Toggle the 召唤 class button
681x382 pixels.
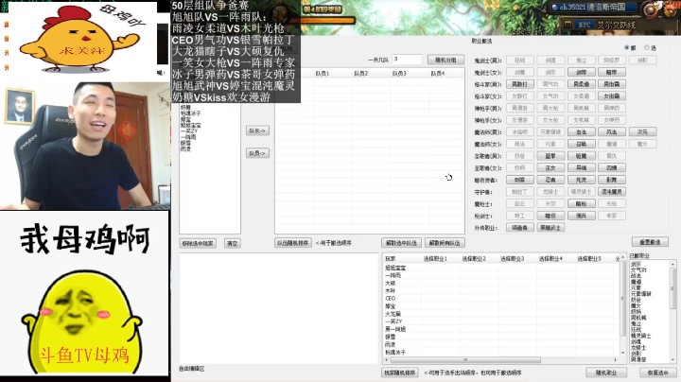point(581,144)
